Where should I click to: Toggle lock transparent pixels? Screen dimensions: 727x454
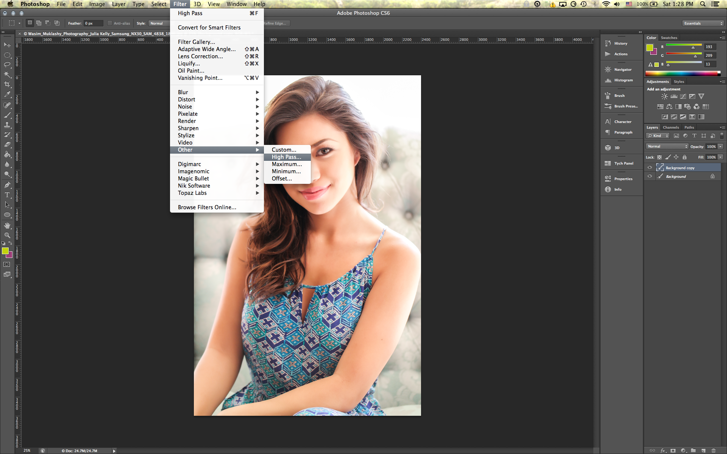coord(659,157)
